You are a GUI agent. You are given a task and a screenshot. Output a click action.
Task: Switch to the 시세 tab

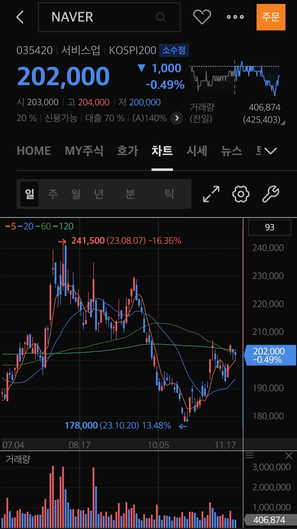point(197,151)
